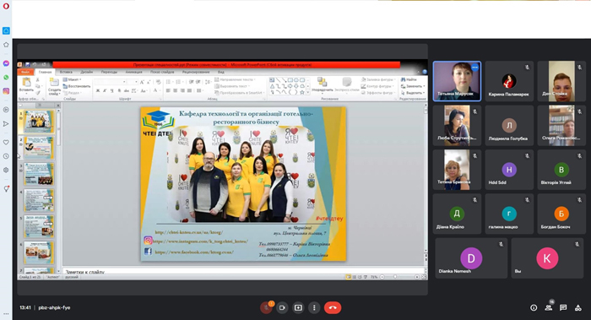Open Opera sidebar history clock icon
The image size is (591, 320).
6,156
